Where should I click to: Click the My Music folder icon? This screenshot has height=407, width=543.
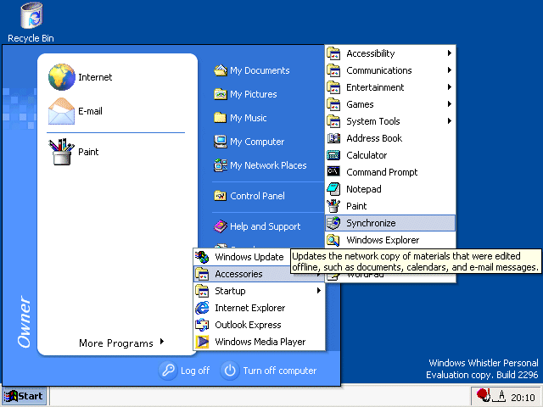pyautogui.click(x=221, y=118)
